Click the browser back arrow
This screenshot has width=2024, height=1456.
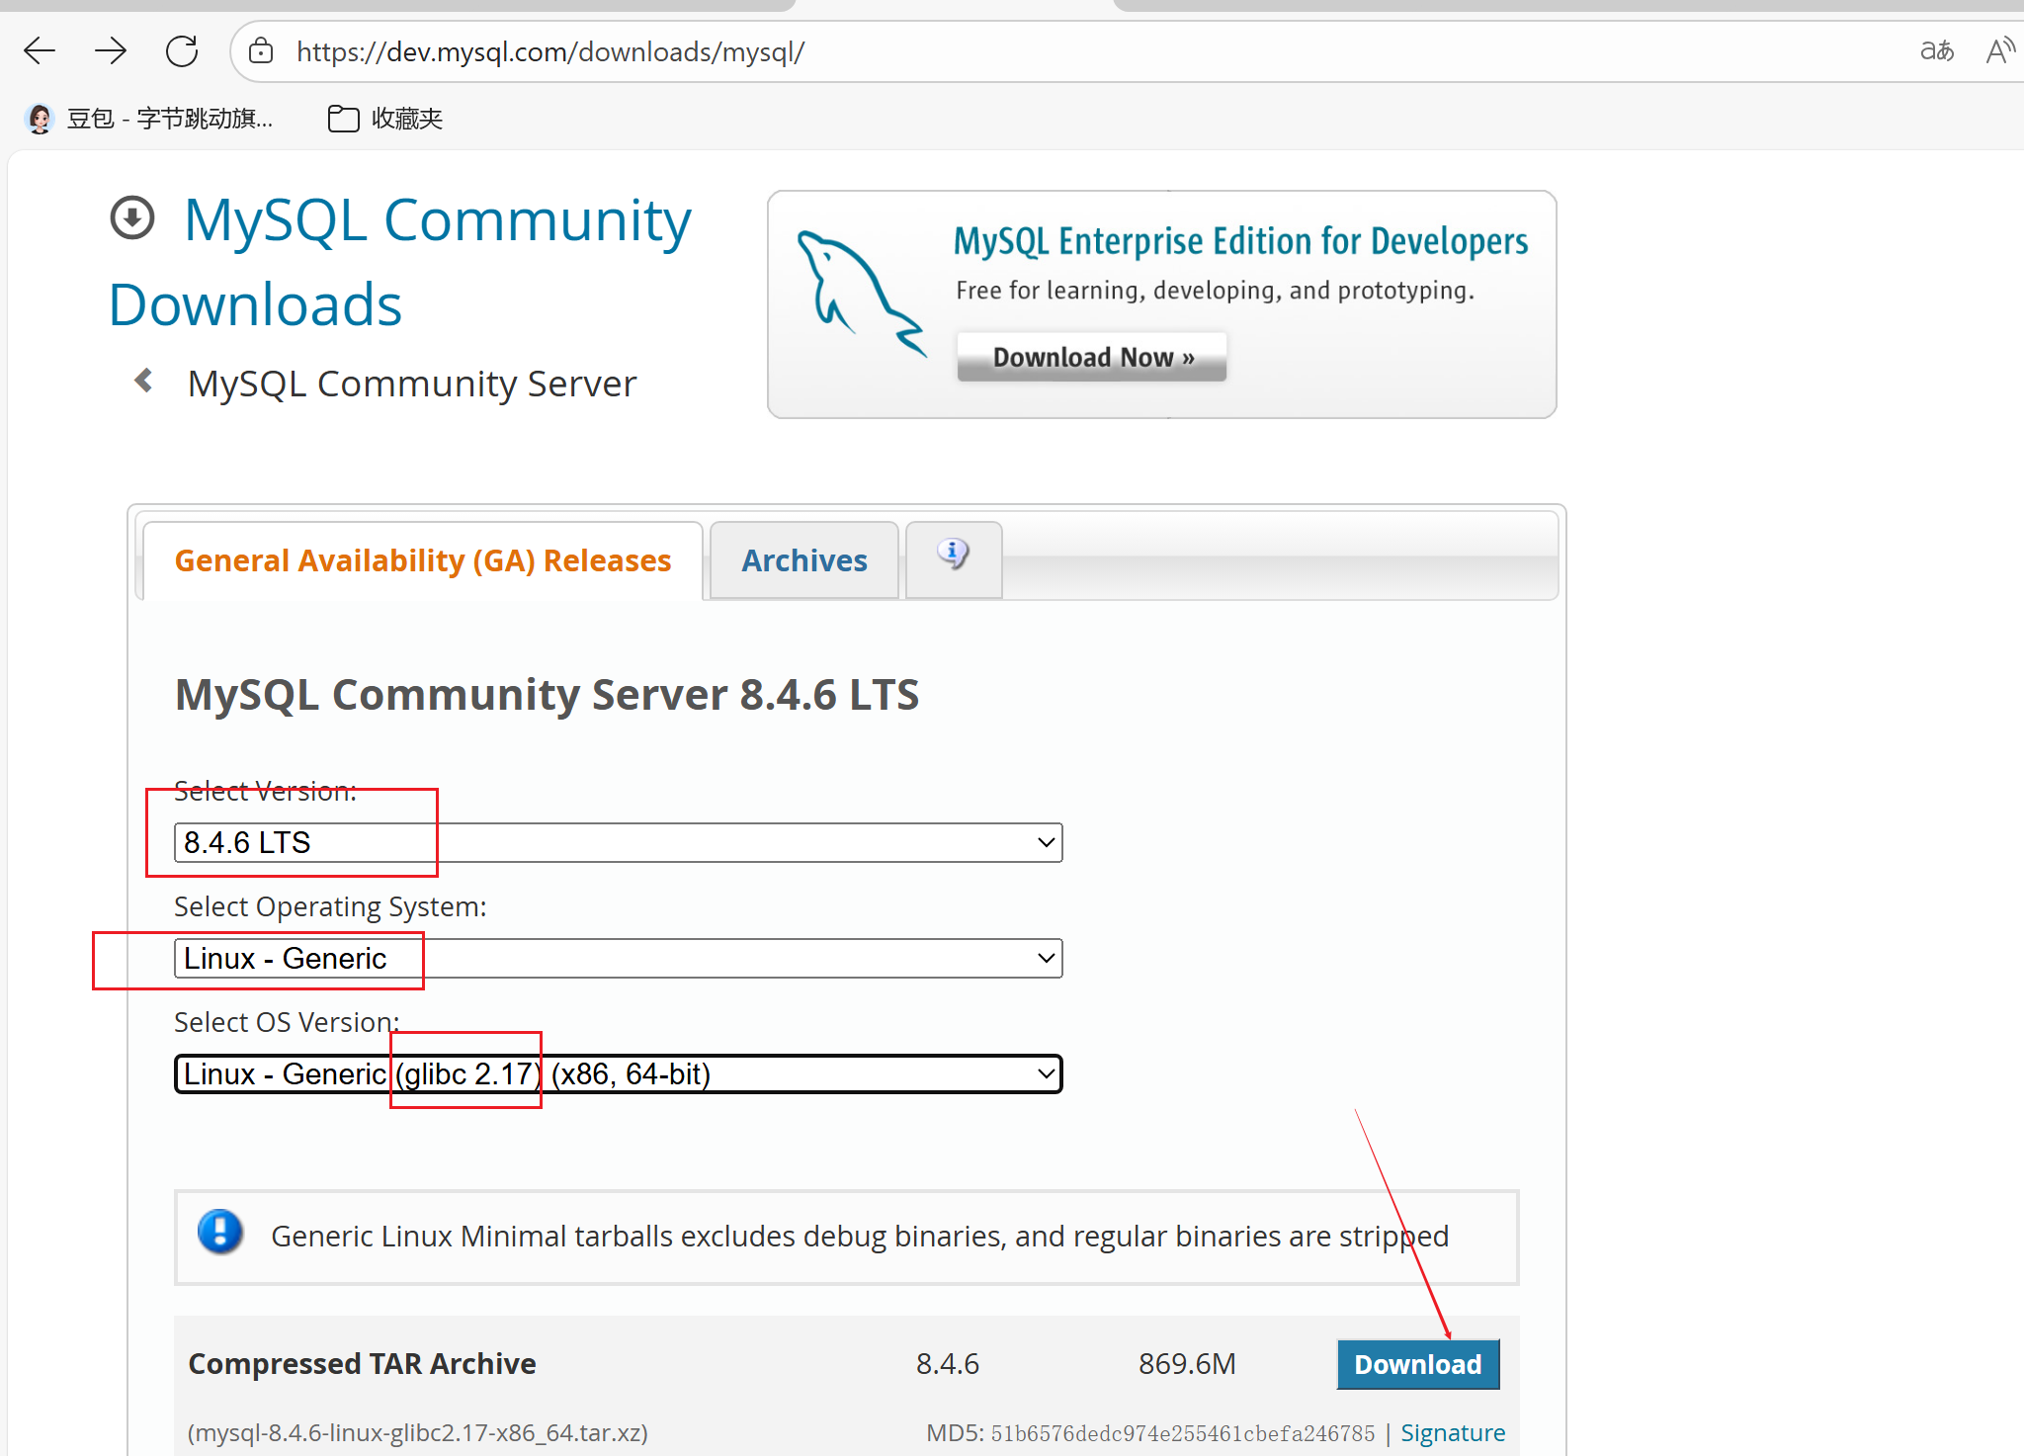coord(40,50)
